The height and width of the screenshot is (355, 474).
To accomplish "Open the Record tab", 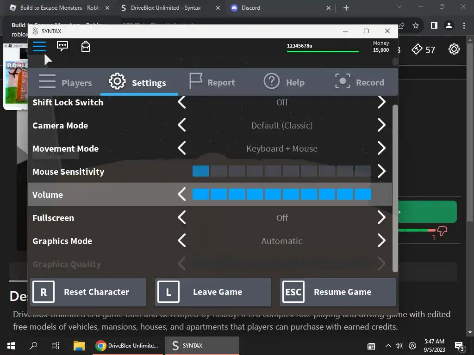I will point(359,82).
